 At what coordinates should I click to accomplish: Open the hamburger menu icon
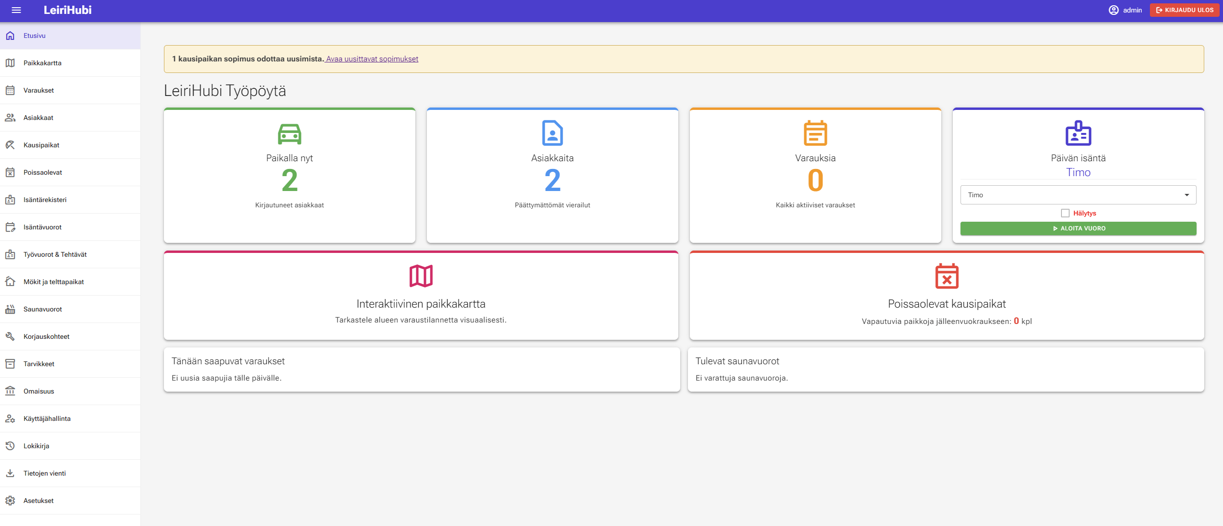(x=16, y=10)
